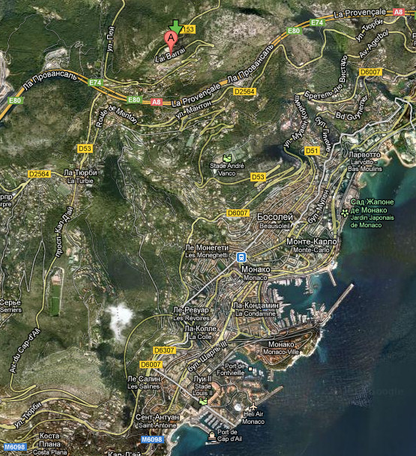Select the Monaco train station icon
Screen dimensions: 416x456
[x=241, y=257]
